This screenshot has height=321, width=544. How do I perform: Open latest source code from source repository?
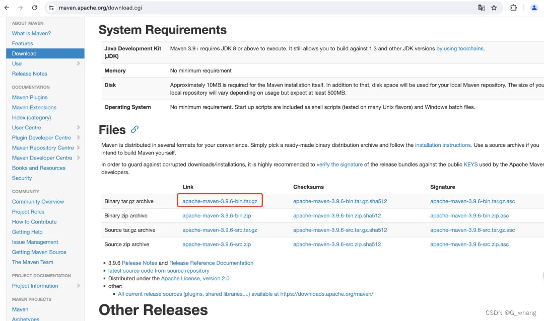pyautogui.click(x=159, y=270)
